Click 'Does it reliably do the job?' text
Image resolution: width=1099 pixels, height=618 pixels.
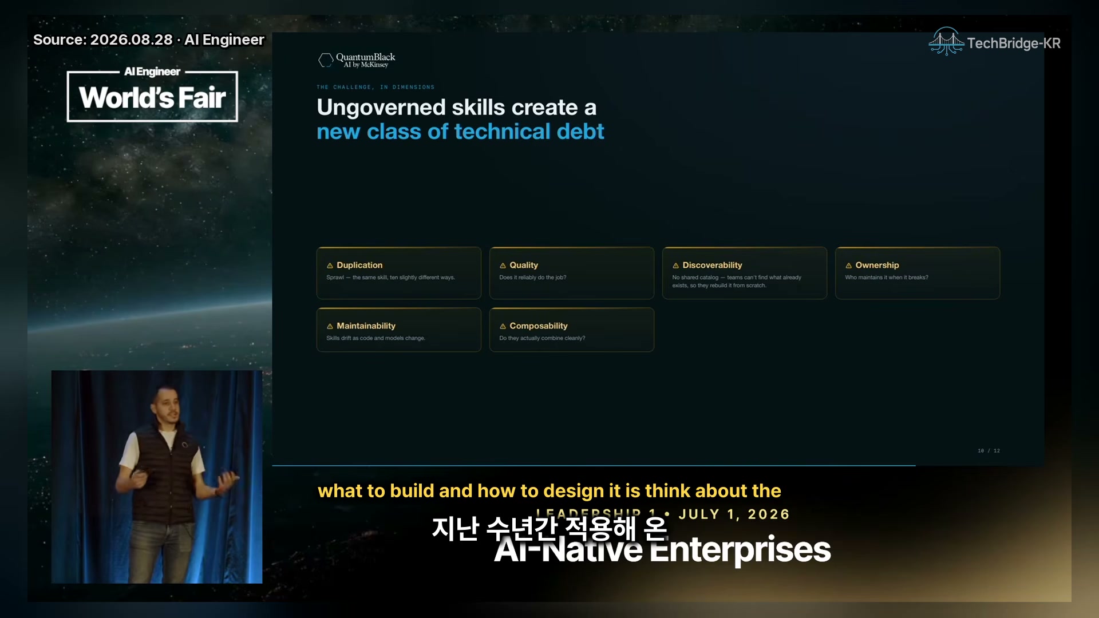532,278
